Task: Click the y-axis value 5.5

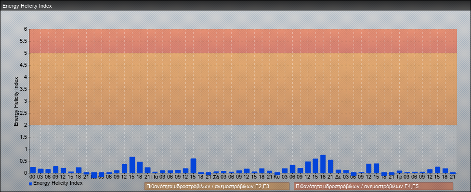Action: (x=24, y=41)
